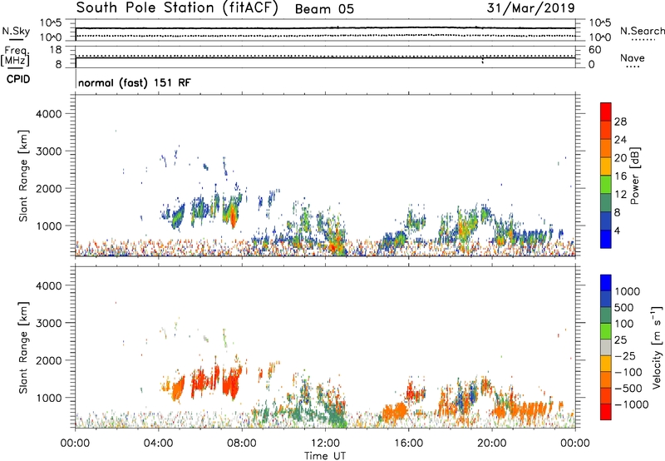Select the 20:00 time tick label
665x461 pixels.
point(492,444)
